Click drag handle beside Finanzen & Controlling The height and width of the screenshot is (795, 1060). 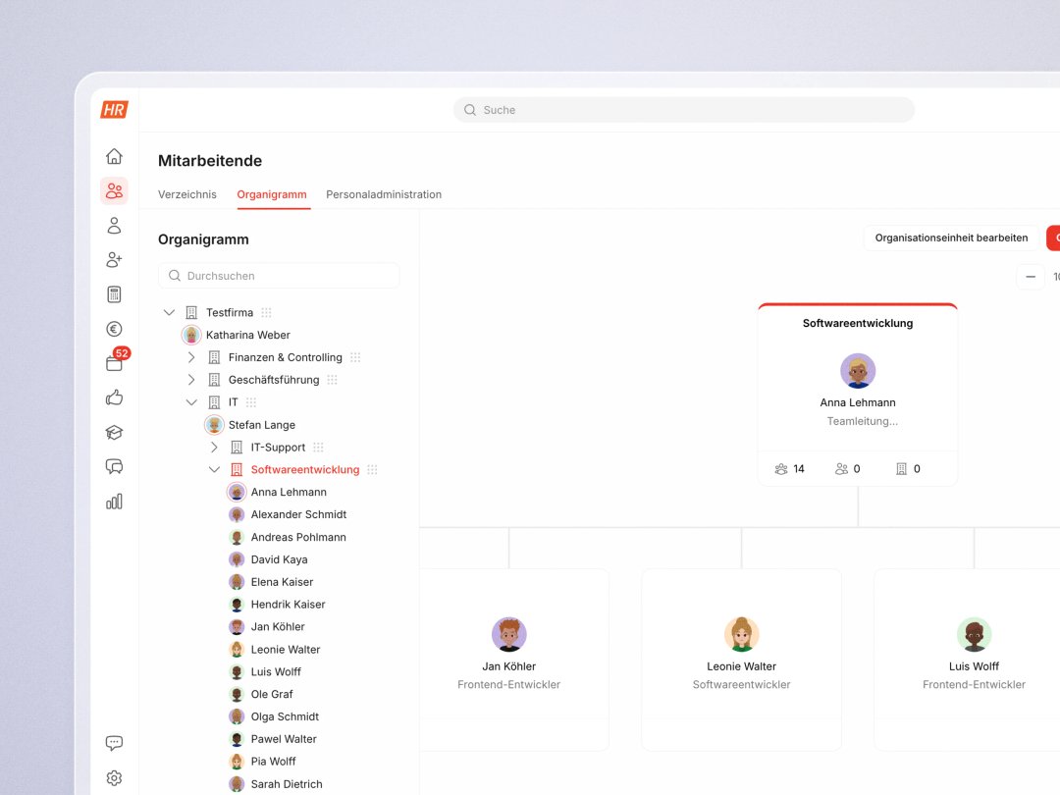point(355,357)
